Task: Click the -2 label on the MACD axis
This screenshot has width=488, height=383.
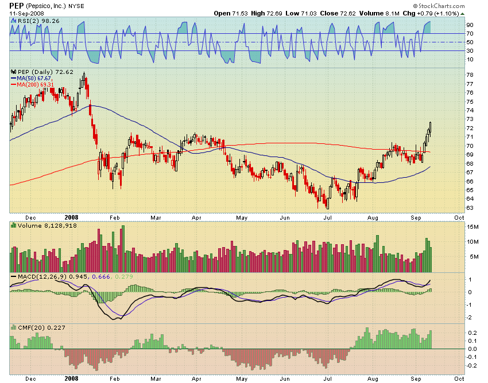Action: click(470, 318)
